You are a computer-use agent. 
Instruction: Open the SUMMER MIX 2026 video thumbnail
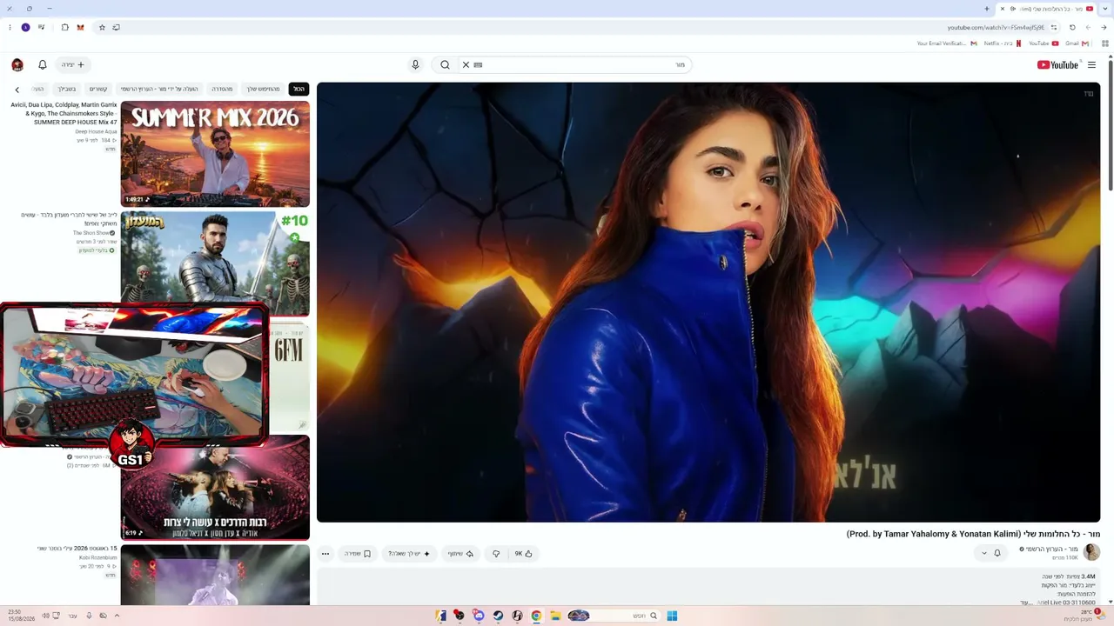pos(215,154)
